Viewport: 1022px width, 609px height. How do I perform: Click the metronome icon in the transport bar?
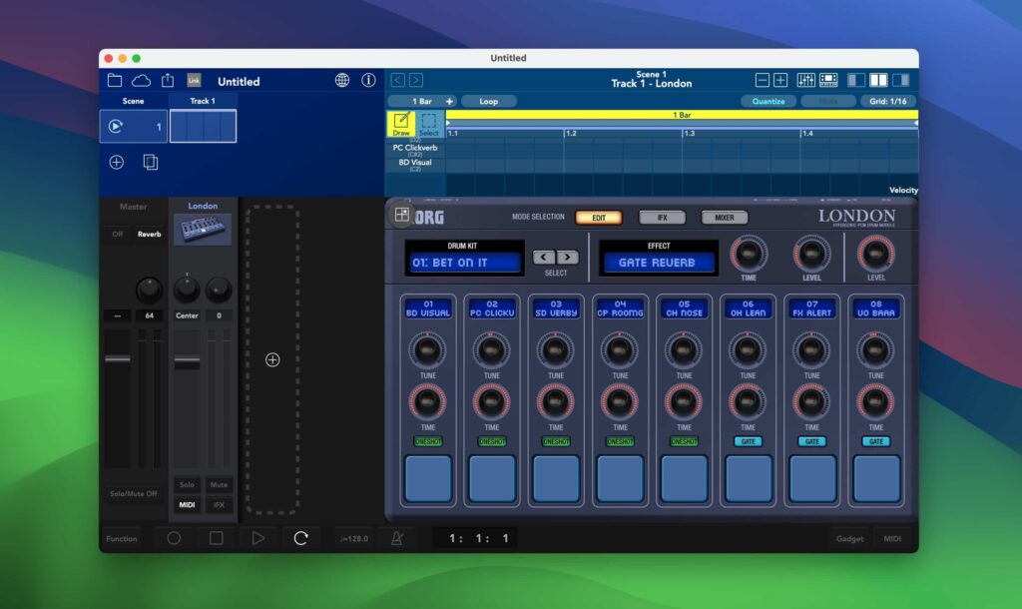396,538
